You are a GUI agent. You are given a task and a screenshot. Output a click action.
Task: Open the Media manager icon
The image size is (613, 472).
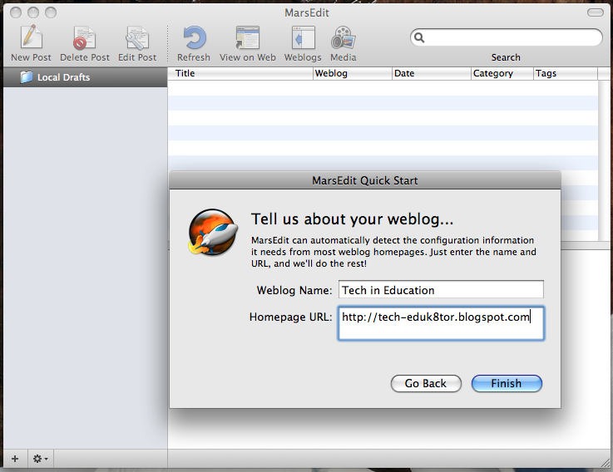[x=344, y=37]
